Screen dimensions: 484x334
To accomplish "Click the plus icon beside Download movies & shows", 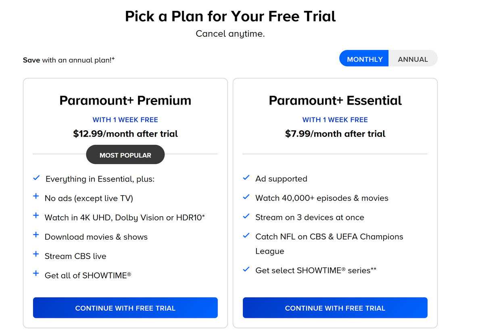I will click(36, 235).
